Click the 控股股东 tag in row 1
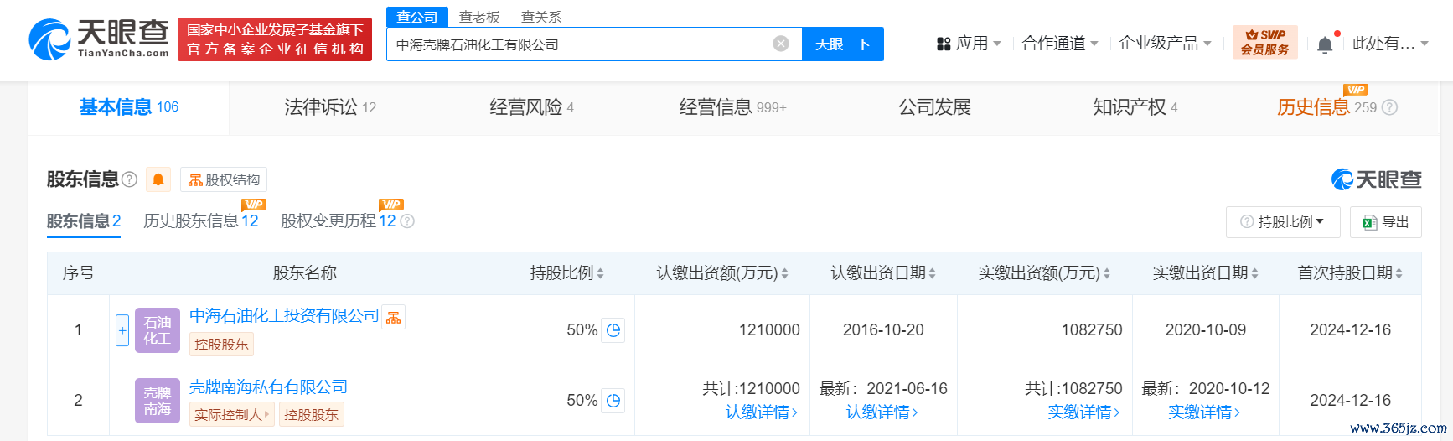The height and width of the screenshot is (441, 1453). 221,344
